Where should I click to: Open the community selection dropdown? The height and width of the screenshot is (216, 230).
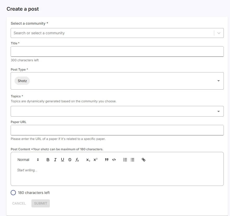point(219,33)
